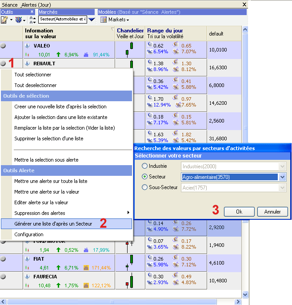
Task: Open the Industries(2000) dropdown arrow
Action: 283,166
